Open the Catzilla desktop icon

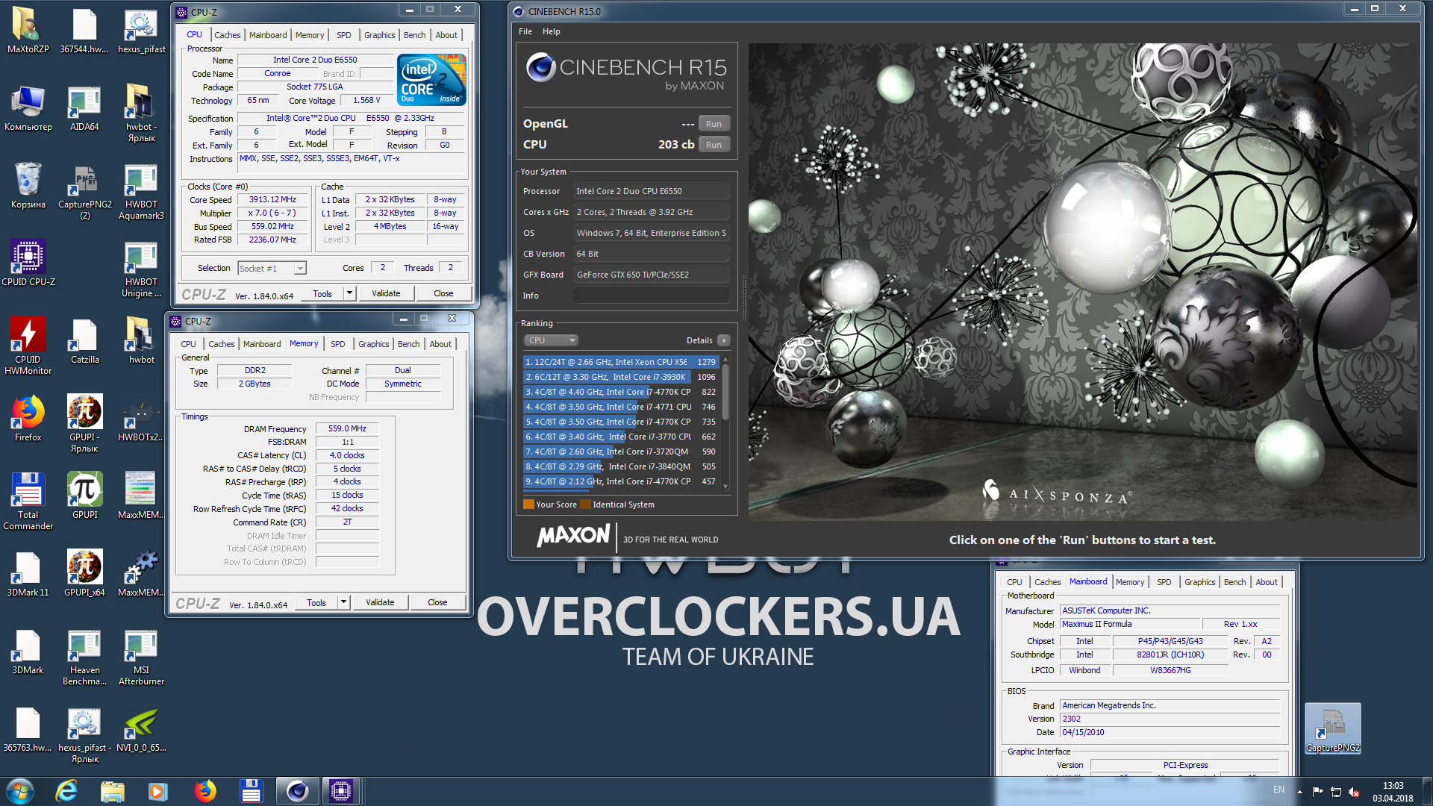click(84, 341)
